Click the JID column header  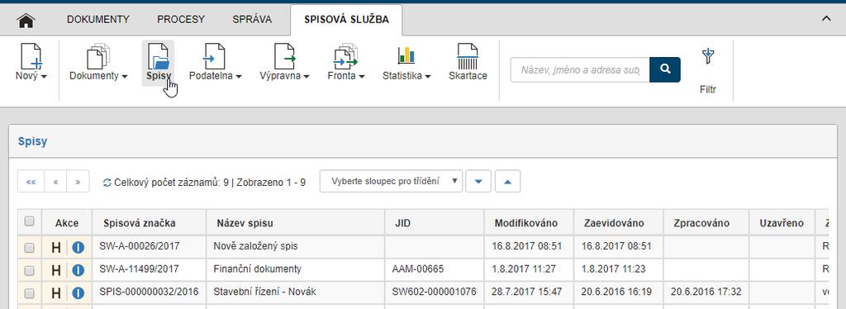tap(435, 223)
